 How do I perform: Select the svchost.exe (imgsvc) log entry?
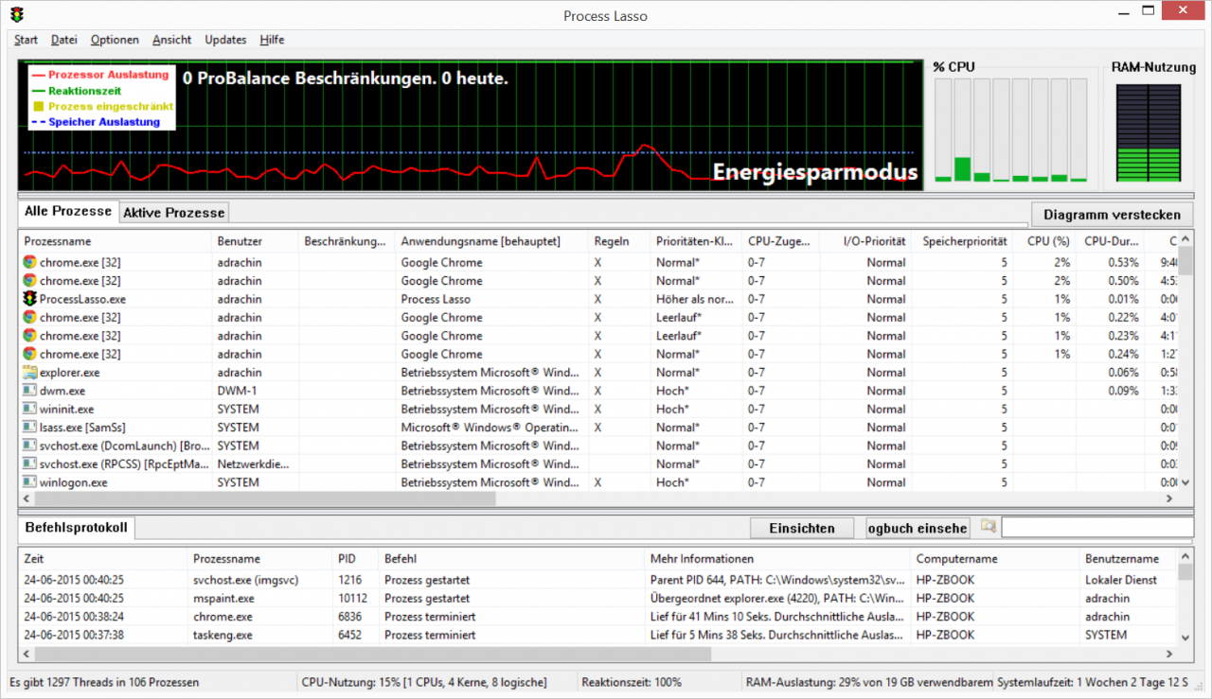598,580
